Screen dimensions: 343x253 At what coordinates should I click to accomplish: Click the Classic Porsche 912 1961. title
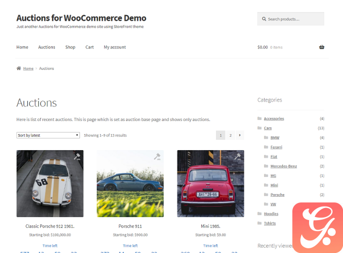coord(50,226)
